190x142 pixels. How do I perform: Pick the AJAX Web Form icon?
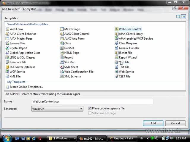pyautogui.click(x=62, y=38)
